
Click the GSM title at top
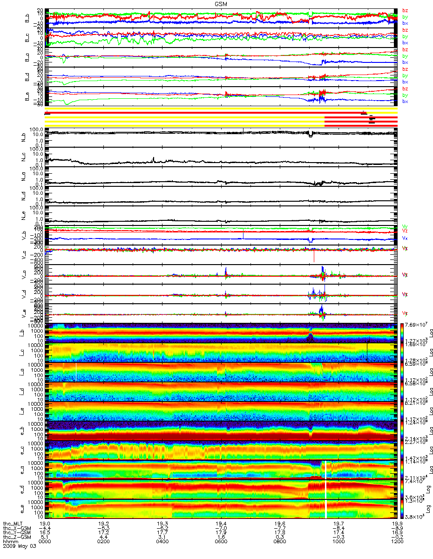[221, 3]
